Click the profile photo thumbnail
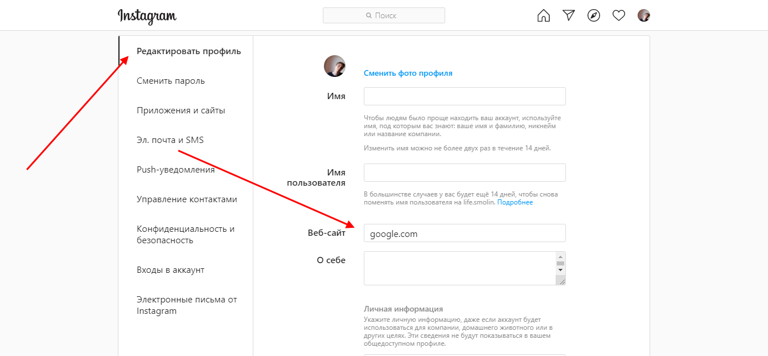Screen dimensions: 768x356 click(x=335, y=66)
